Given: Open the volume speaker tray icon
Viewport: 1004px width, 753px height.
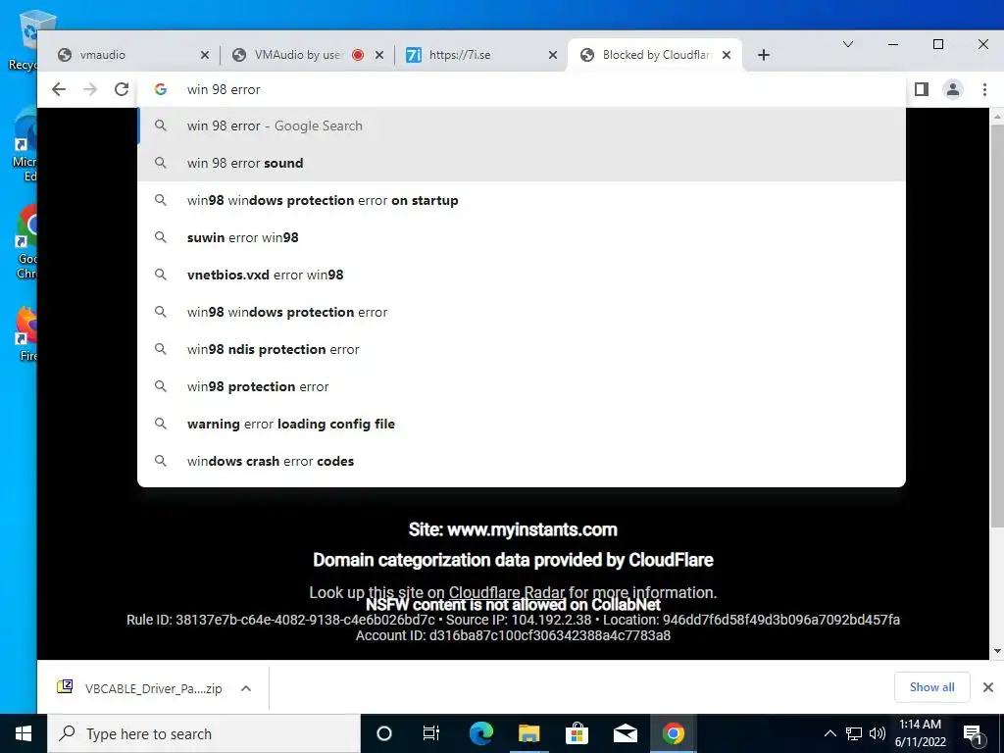Looking at the screenshot, I should pyautogui.click(x=878, y=733).
